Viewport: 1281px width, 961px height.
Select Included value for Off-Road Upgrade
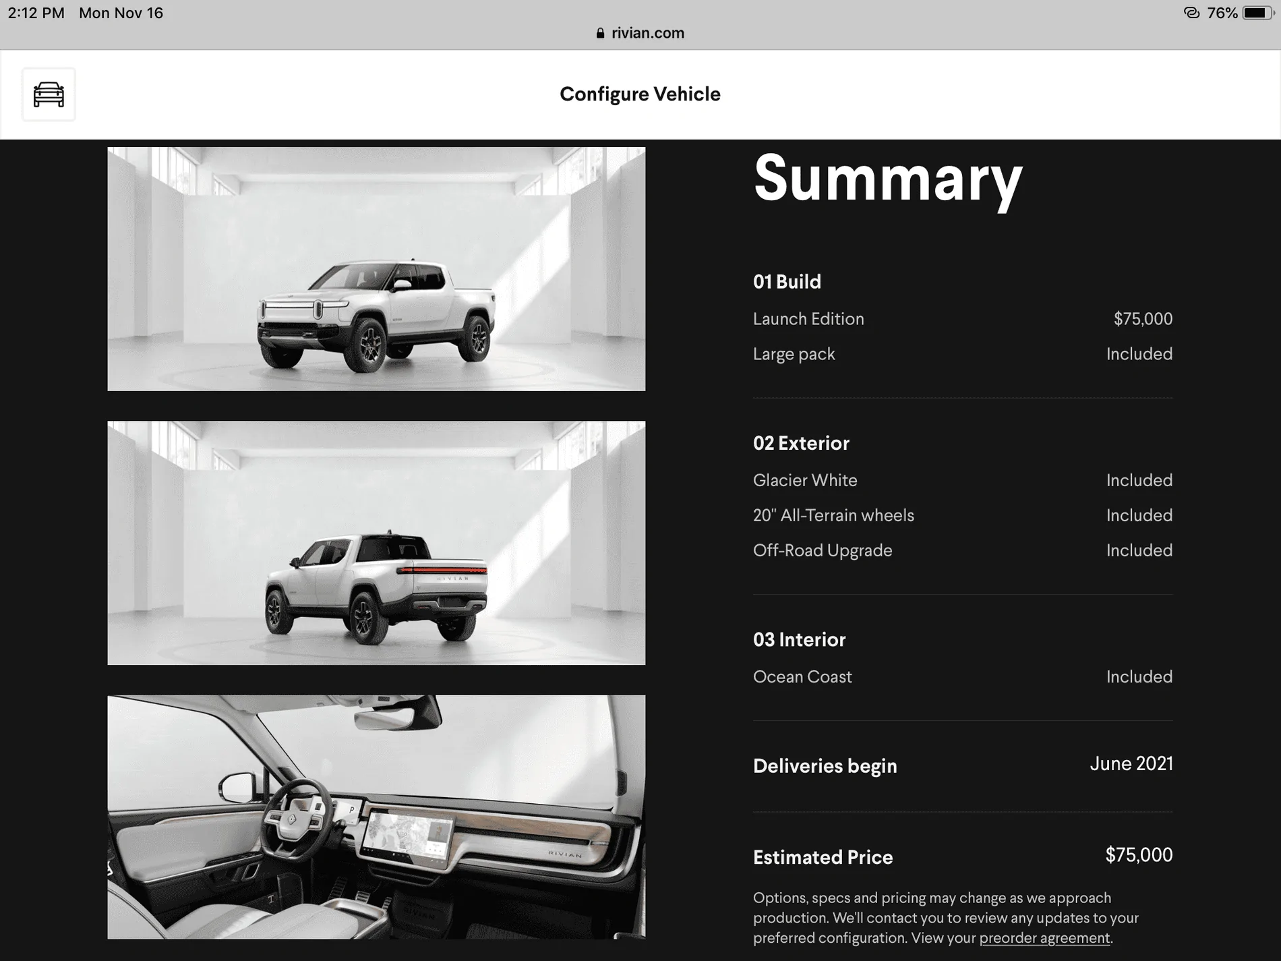[x=1139, y=550]
